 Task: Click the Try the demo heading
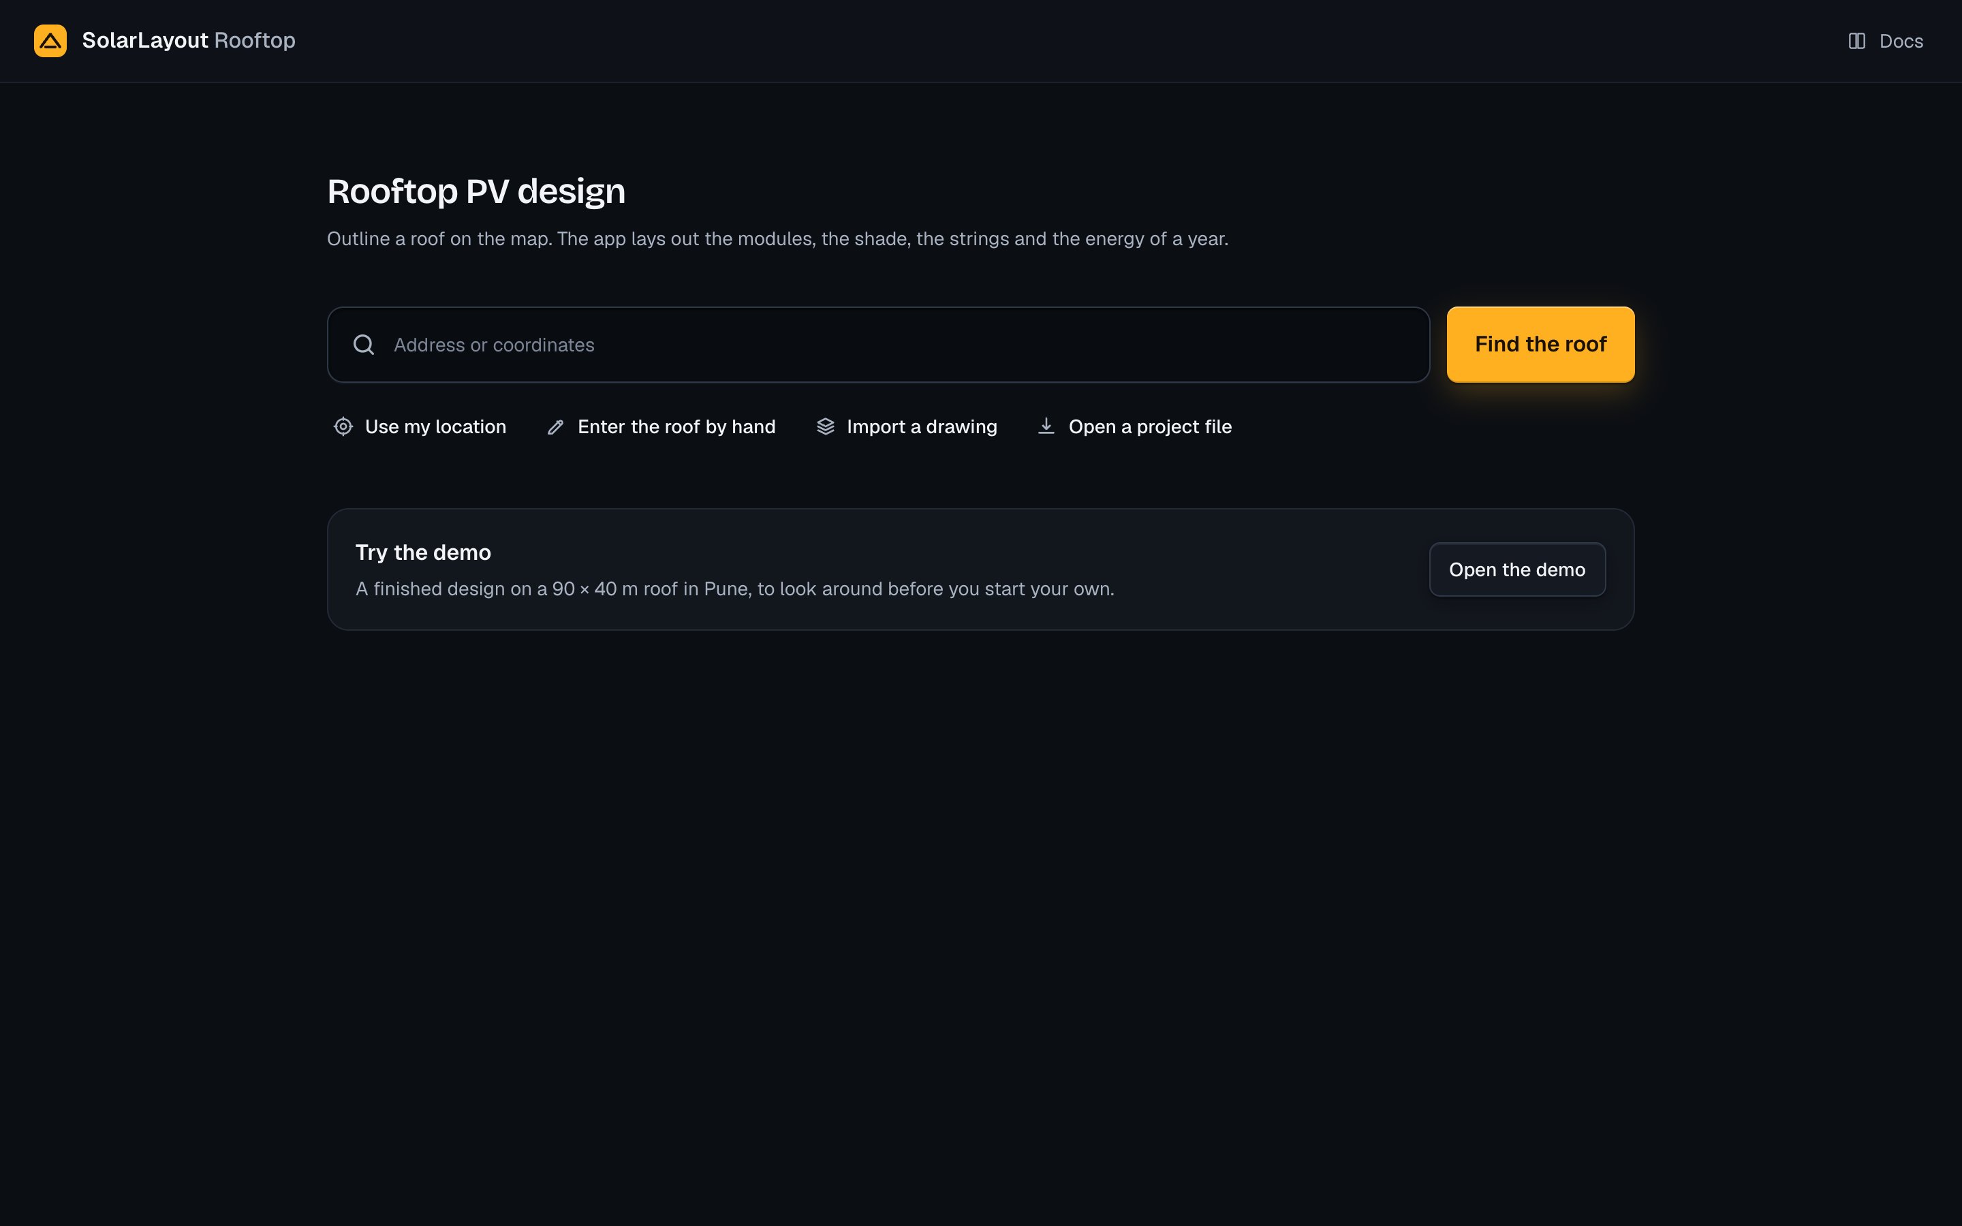[x=423, y=552]
